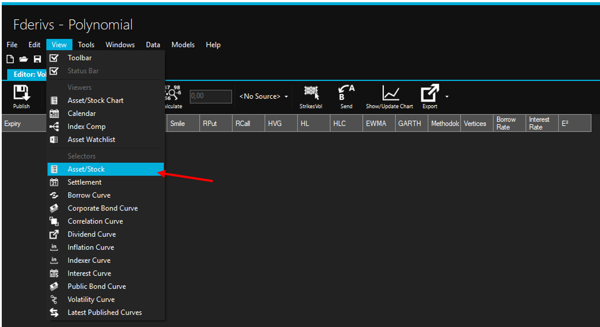Open the Export dropdown arrow
Image resolution: width=600 pixels, height=327 pixels.
pos(447,96)
